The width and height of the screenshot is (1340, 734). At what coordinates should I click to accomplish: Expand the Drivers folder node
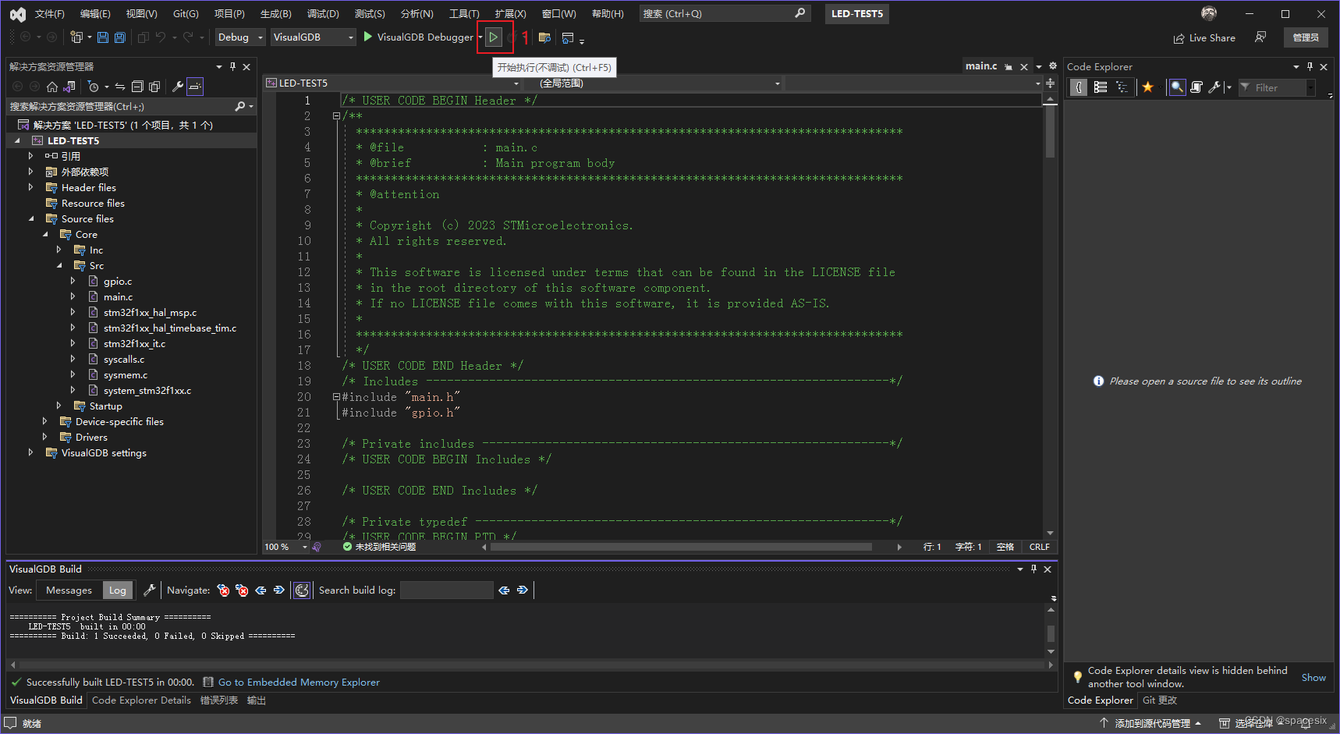click(45, 437)
